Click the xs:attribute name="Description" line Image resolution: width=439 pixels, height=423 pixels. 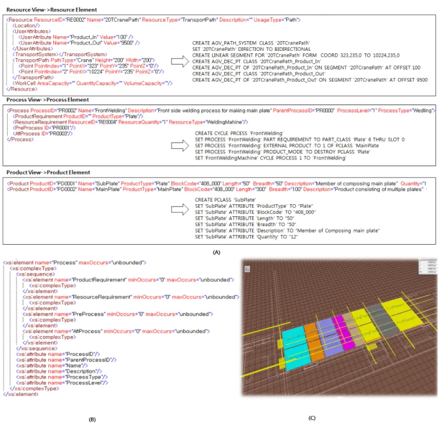59,371
